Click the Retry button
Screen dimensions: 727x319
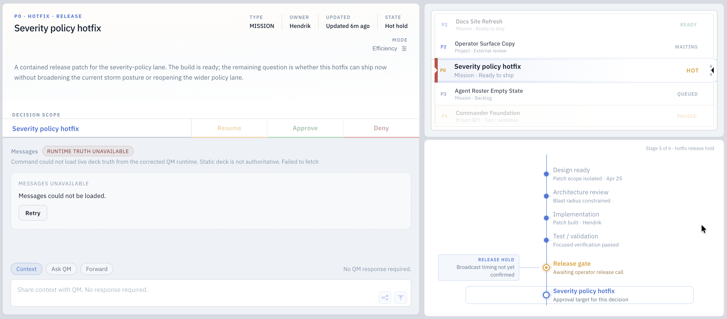click(33, 213)
